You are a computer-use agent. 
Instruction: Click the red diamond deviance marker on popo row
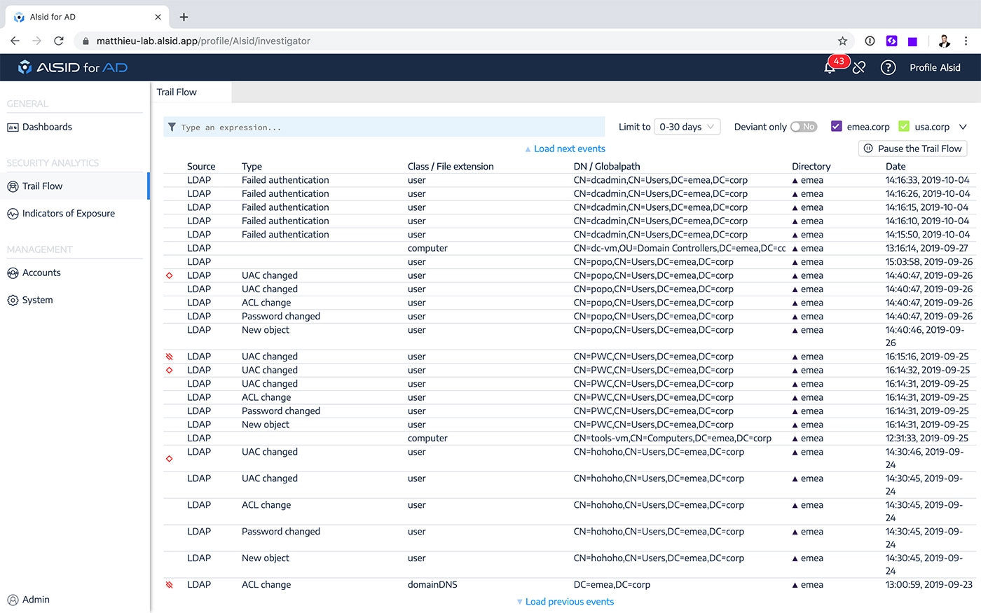point(169,276)
